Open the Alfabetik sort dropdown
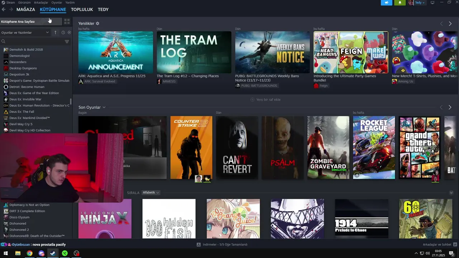459x258 pixels. point(151,192)
